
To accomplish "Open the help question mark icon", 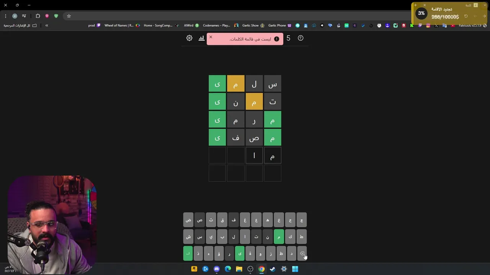I will pos(301,38).
